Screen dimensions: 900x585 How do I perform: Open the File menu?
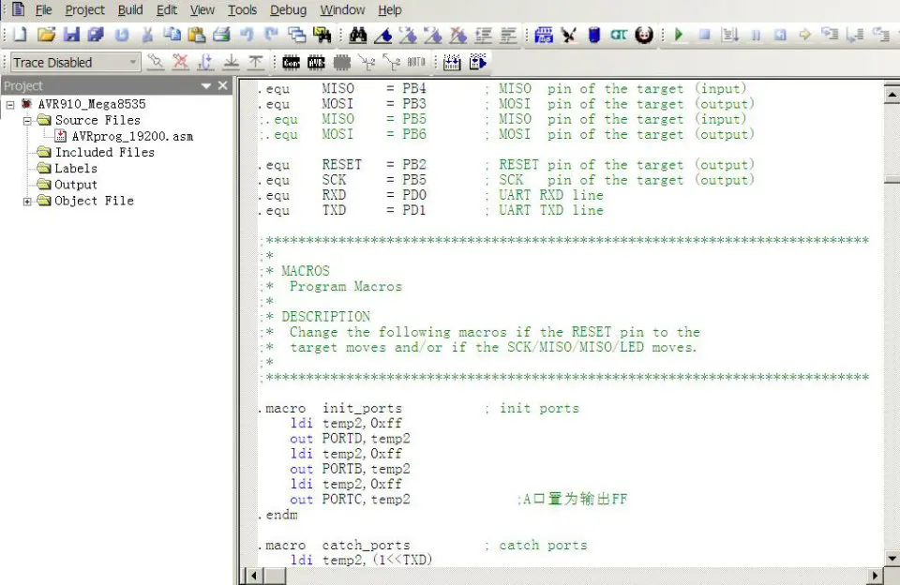[44, 9]
